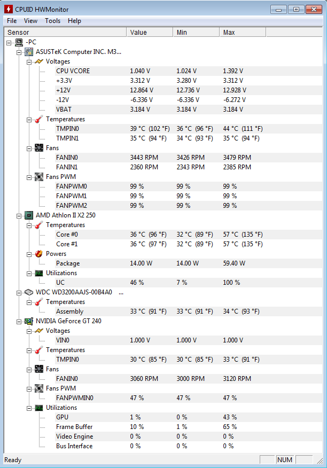Click the CPU chip icon for AMD Athlon II

pos(29,215)
